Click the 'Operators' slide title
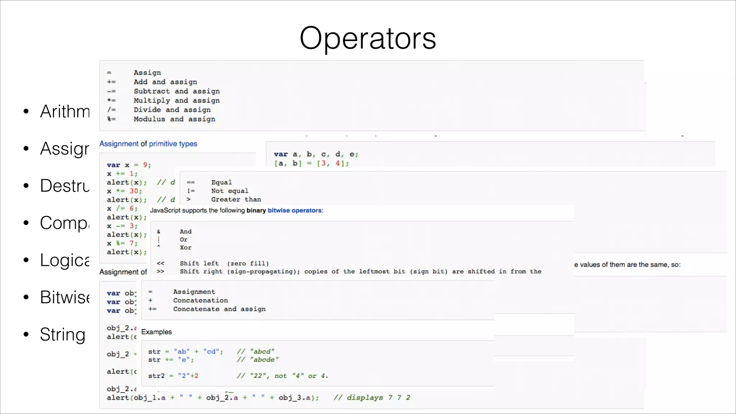736x414 pixels. coord(368,38)
